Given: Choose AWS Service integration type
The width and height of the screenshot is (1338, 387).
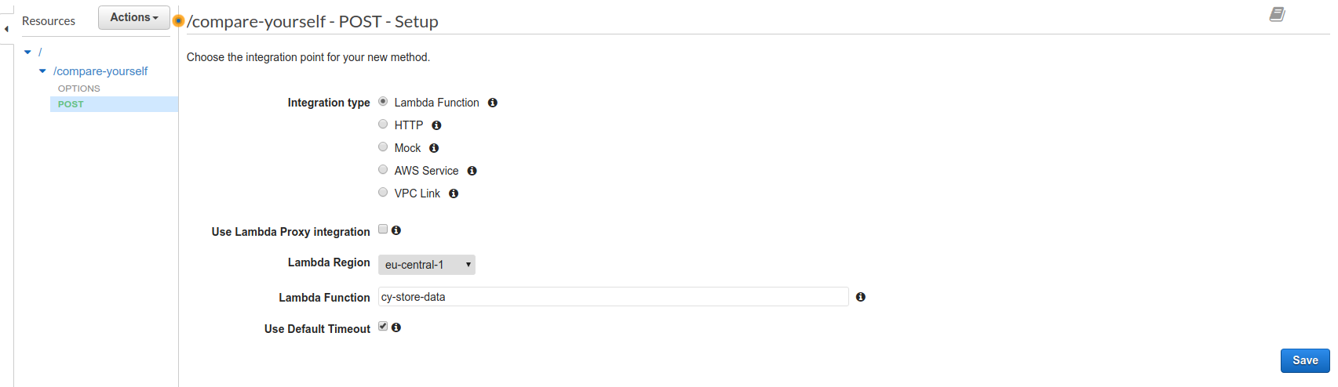Looking at the screenshot, I should click(383, 169).
